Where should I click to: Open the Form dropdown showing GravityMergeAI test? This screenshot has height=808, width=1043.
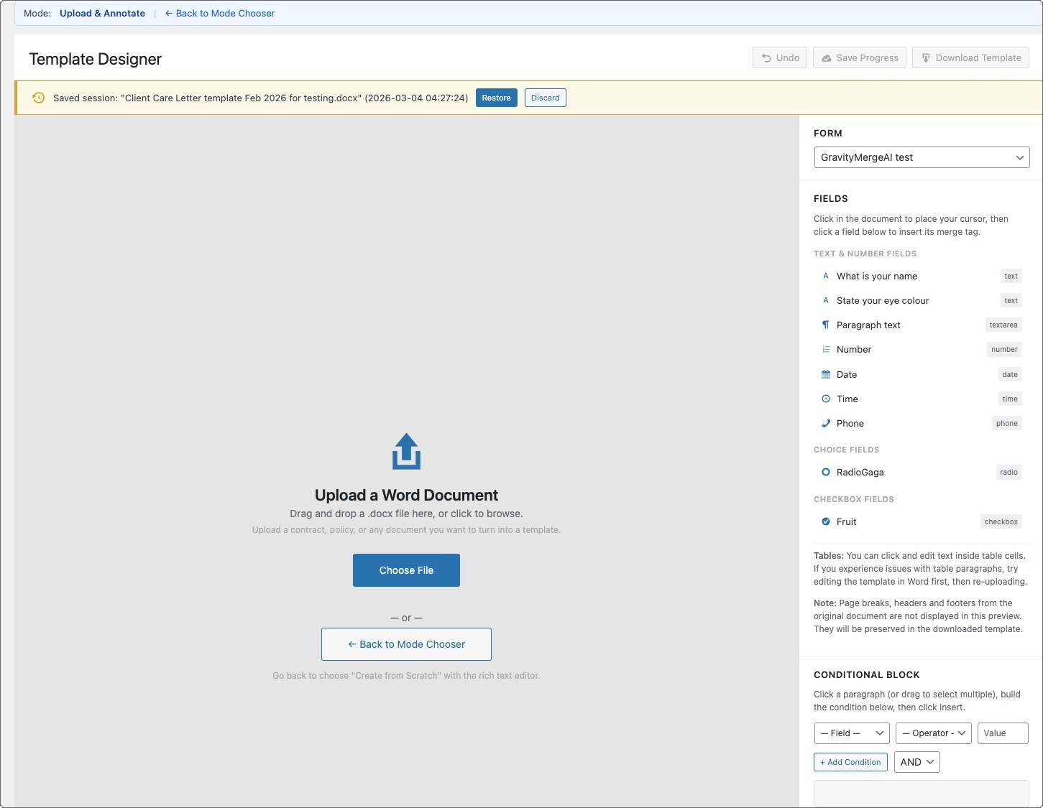point(922,157)
